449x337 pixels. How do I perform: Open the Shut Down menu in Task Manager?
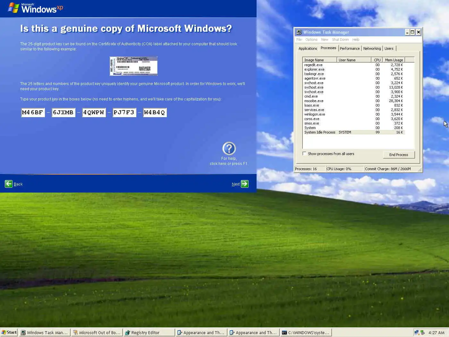(x=340, y=39)
